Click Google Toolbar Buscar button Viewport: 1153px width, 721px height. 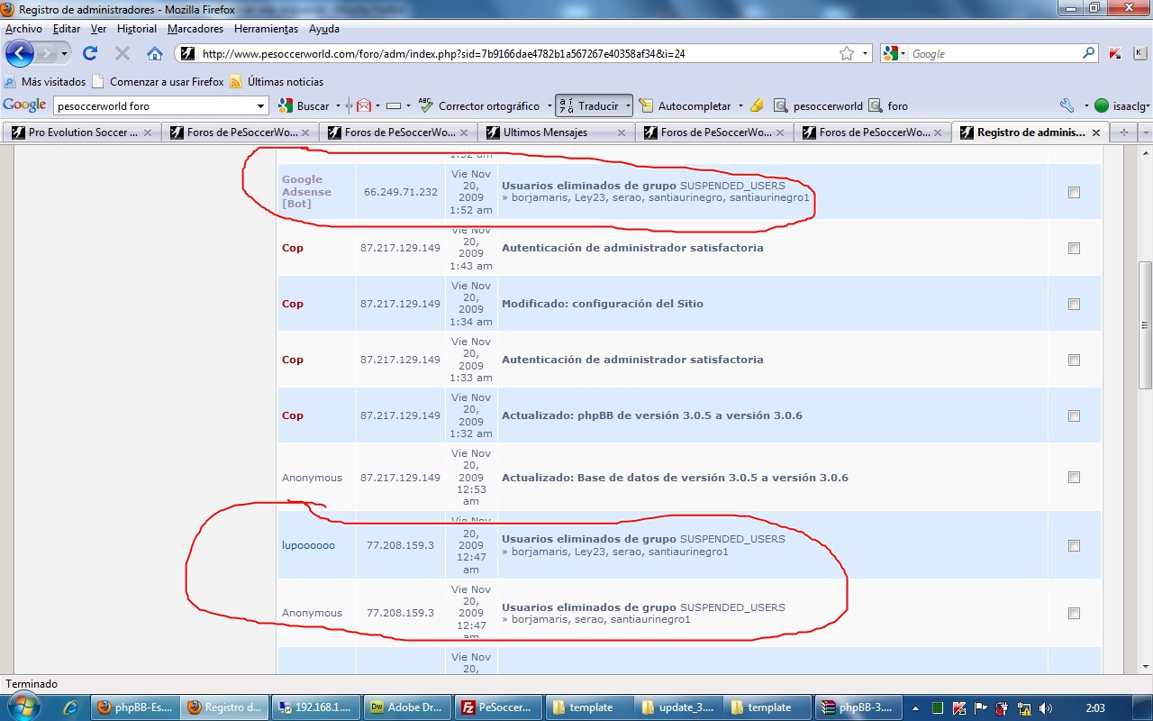coord(304,105)
